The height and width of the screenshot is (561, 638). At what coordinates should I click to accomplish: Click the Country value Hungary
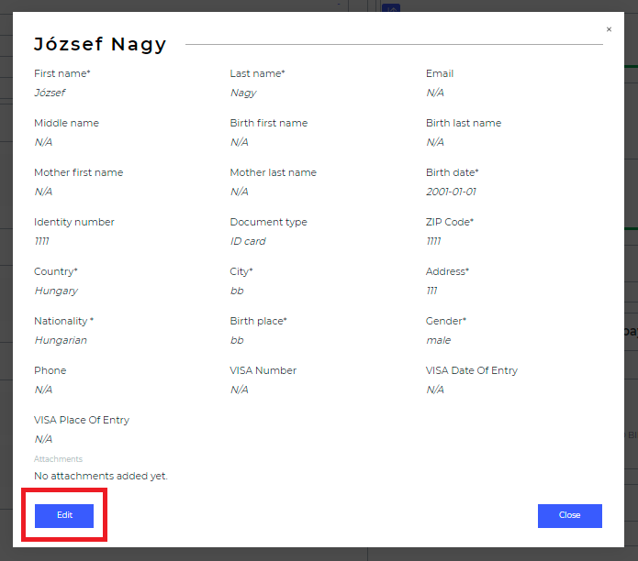[x=56, y=291]
